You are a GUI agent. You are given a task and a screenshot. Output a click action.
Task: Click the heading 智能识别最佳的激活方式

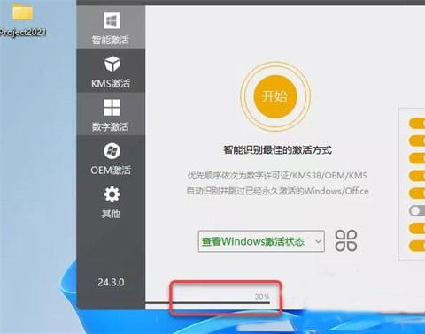[x=277, y=150]
